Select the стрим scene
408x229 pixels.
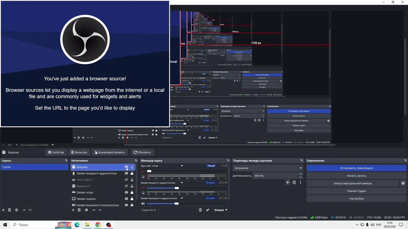(x=34, y=167)
